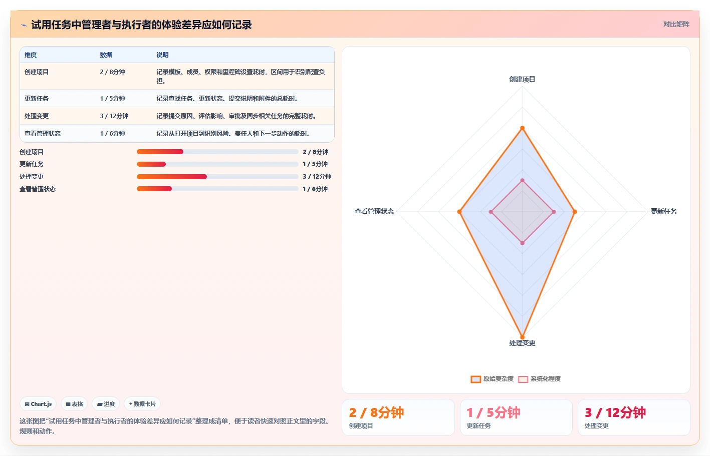This screenshot has width=710, height=456.
Task: Click the page title about 体验差异
Action: click(x=141, y=25)
